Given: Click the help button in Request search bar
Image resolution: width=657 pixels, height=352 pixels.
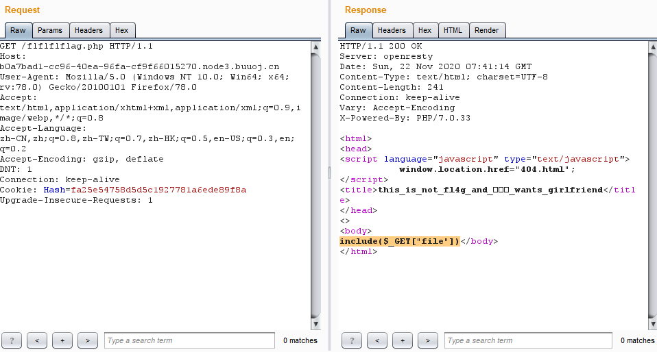Looking at the screenshot, I should coord(12,340).
